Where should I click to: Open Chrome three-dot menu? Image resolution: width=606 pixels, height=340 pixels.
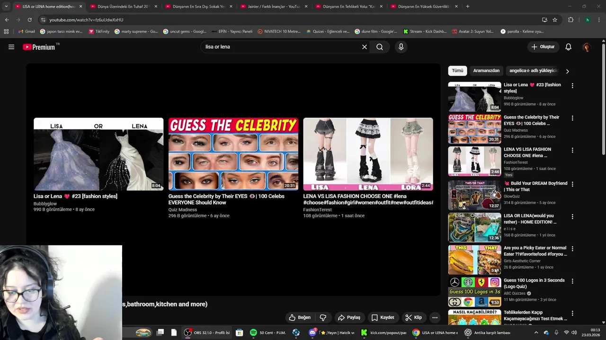pyautogui.click(x=599, y=20)
